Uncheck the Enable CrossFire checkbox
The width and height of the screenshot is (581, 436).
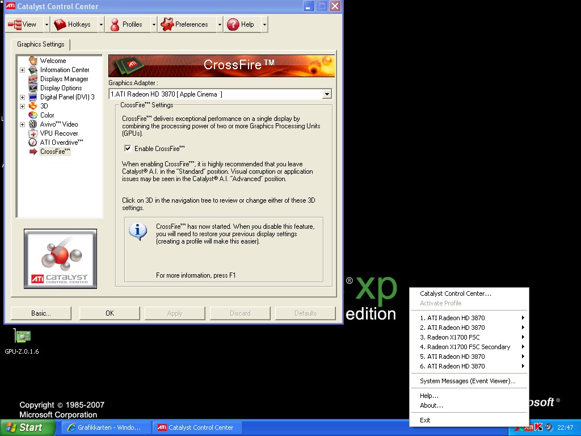click(x=128, y=149)
